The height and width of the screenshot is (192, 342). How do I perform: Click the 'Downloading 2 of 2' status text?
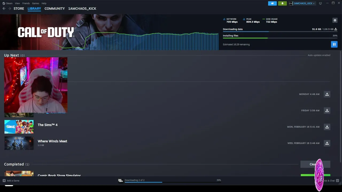coord(134,180)
